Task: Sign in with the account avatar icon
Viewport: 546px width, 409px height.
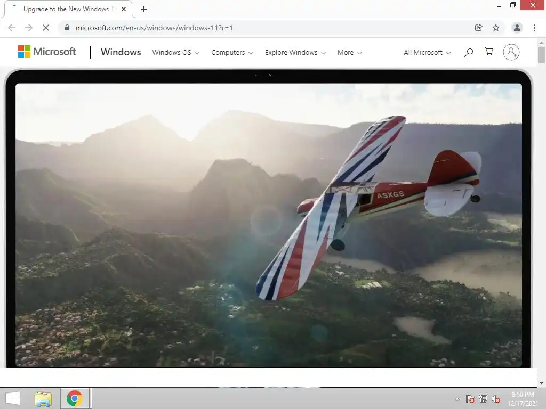Action: tap(511, 52)
